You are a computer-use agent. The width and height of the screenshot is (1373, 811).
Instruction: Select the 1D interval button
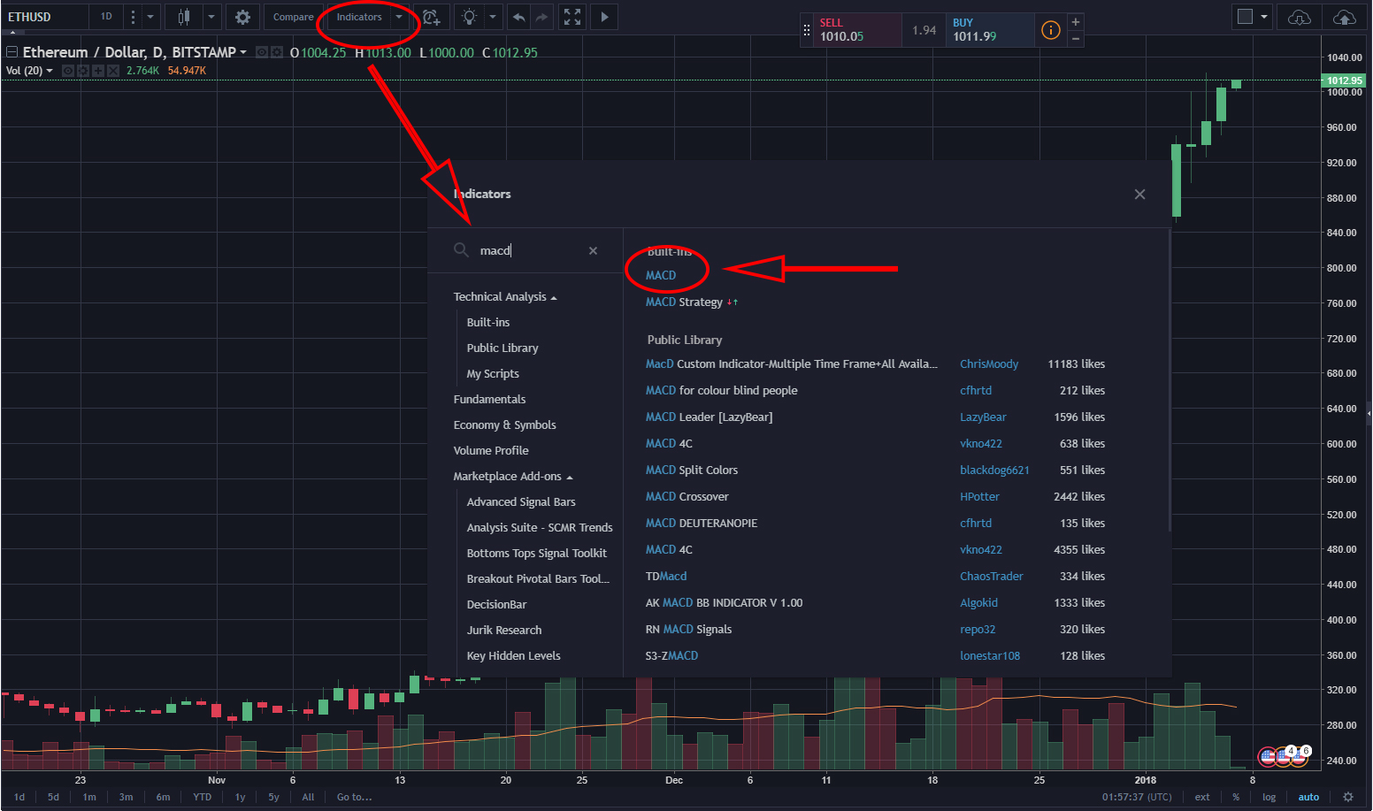click(x=106, y=17)
